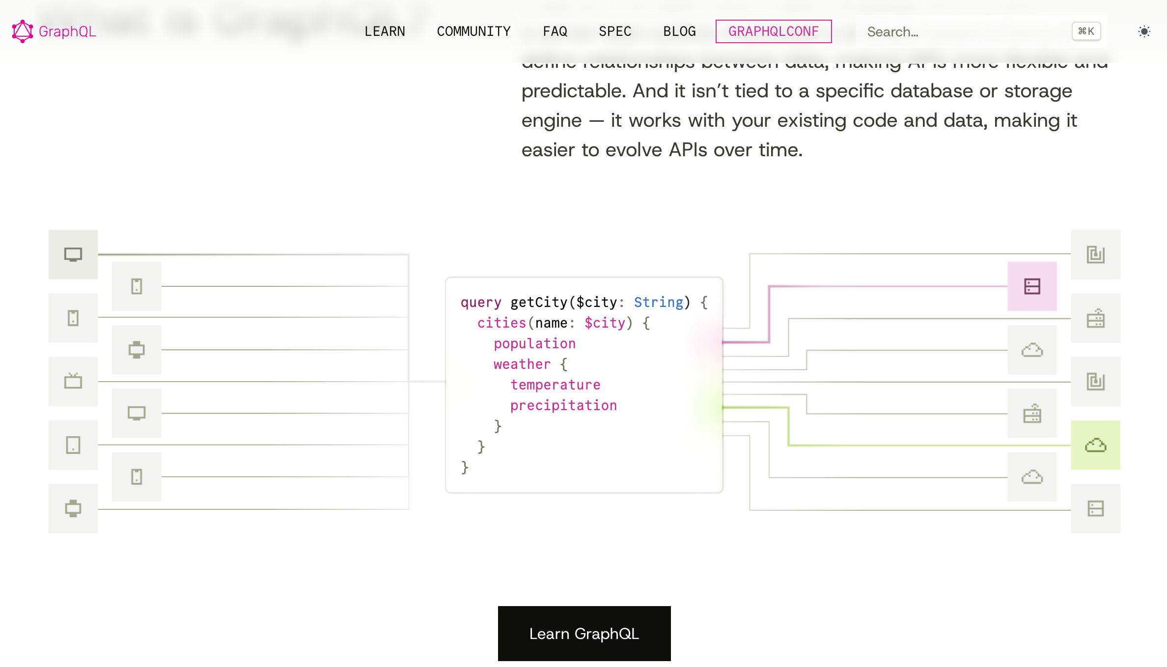Open the Blog navigation link
The height and width of the screenshot is (667, 1167).
(679, 31)
